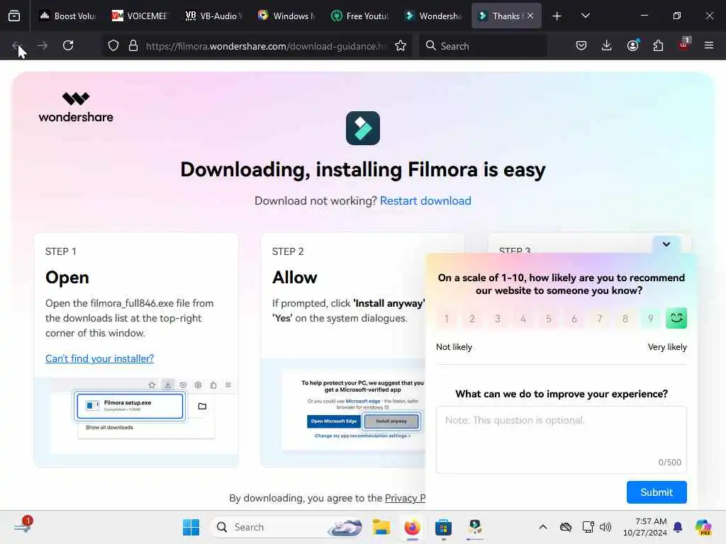Screen dimensions: 726x544
Task: Submit the survey feedback
Action: click(x=657, y=492)
